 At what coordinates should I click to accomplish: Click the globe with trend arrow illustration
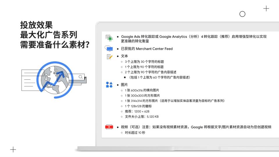pyautogui.click(x=55, y=80)
